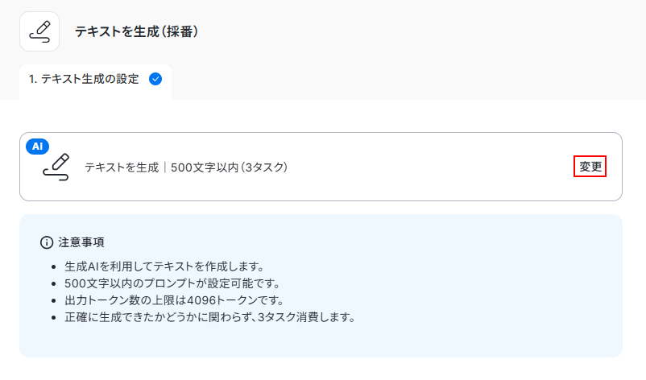
Task: Select the 1. テキスト生成の設定 tab
Action: [84, 79]
